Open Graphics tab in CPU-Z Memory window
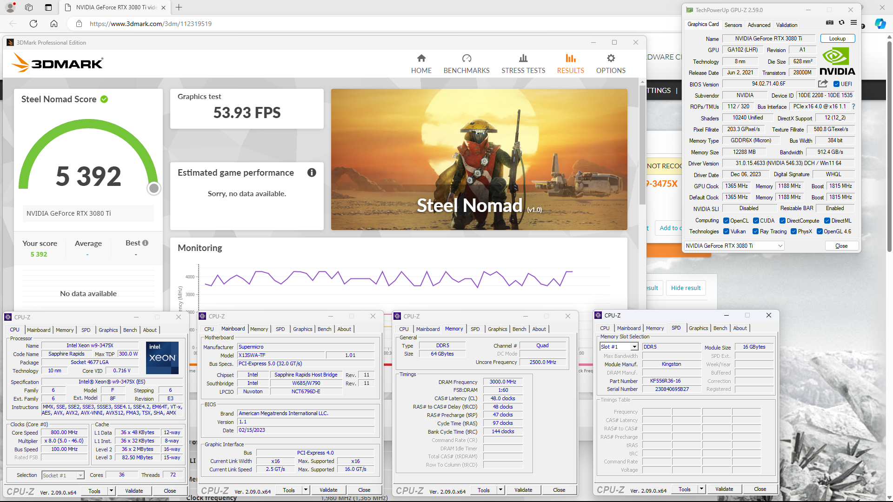This screenshot has width=893, height=502. pyautogui.click(x=497, y=329)
